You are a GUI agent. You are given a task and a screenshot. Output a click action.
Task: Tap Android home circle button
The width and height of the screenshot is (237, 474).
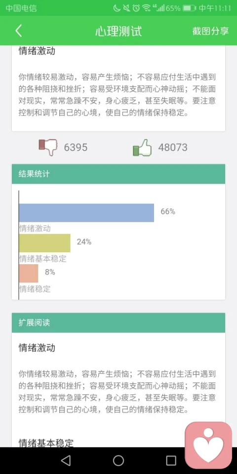click(118, 460)
